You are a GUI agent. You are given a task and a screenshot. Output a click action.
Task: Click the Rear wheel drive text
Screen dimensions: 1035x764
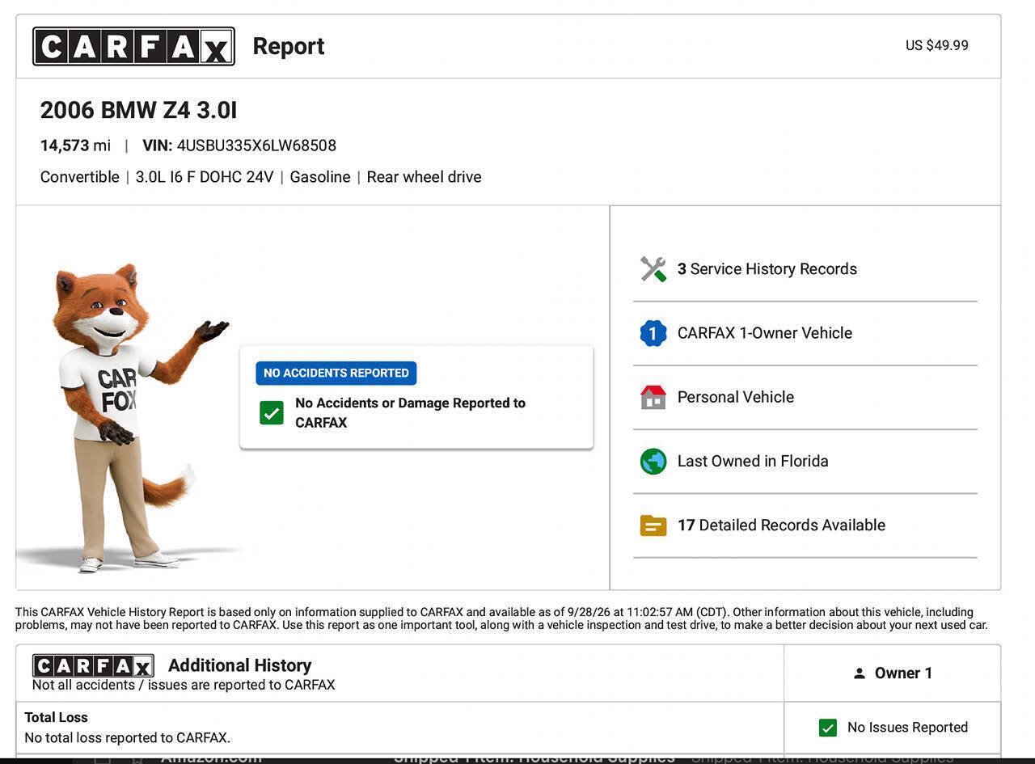pos(424,177)
